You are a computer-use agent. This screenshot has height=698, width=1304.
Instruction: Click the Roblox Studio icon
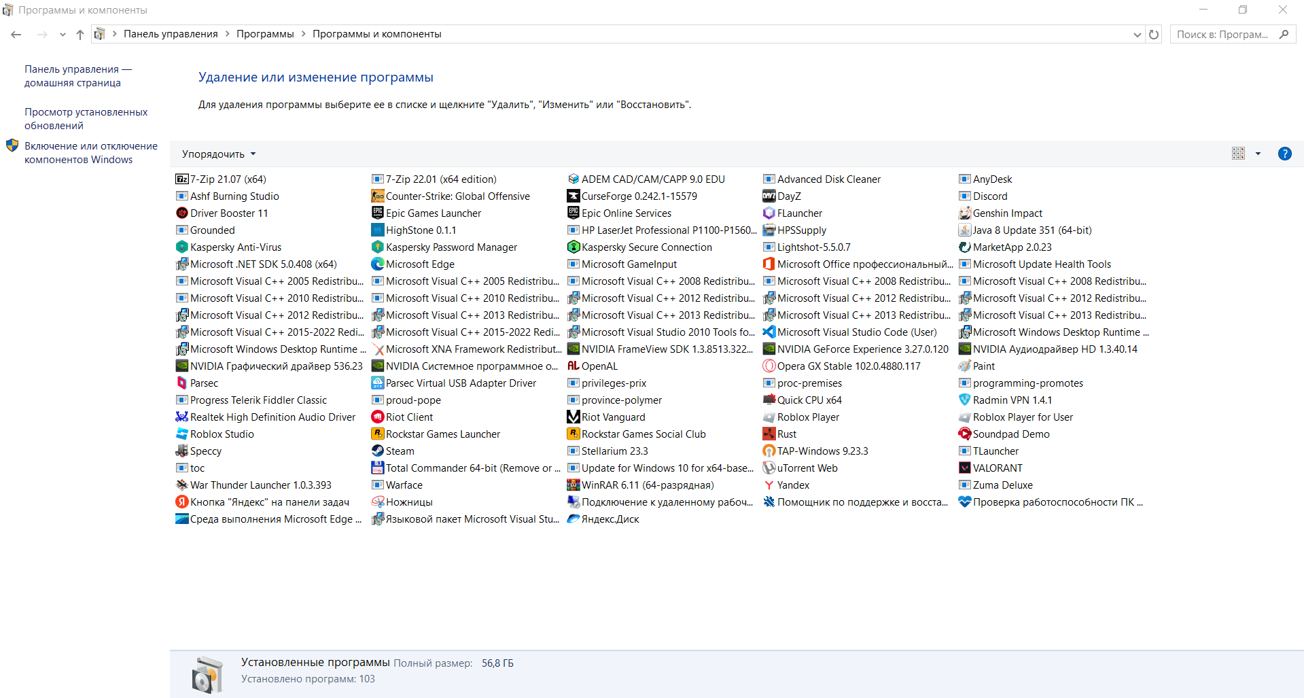coord(182,434)
